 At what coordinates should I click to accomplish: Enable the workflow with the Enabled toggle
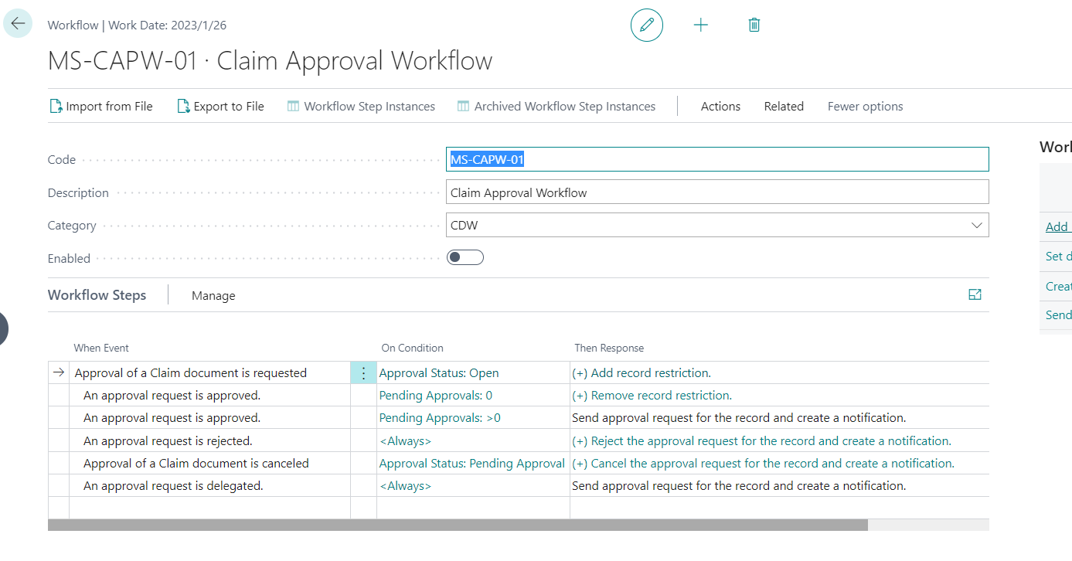[x=465, y=257]
